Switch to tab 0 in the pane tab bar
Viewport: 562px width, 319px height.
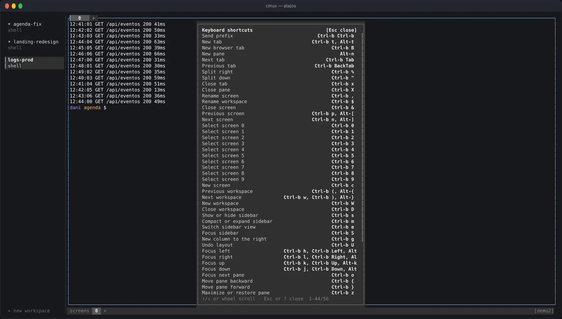[80, 18]
